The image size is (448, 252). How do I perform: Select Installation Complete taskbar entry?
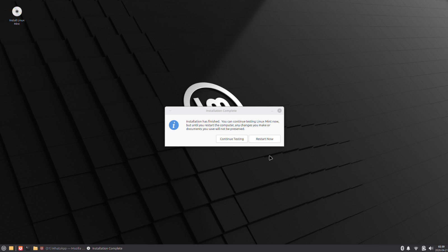tap(105, 248)
